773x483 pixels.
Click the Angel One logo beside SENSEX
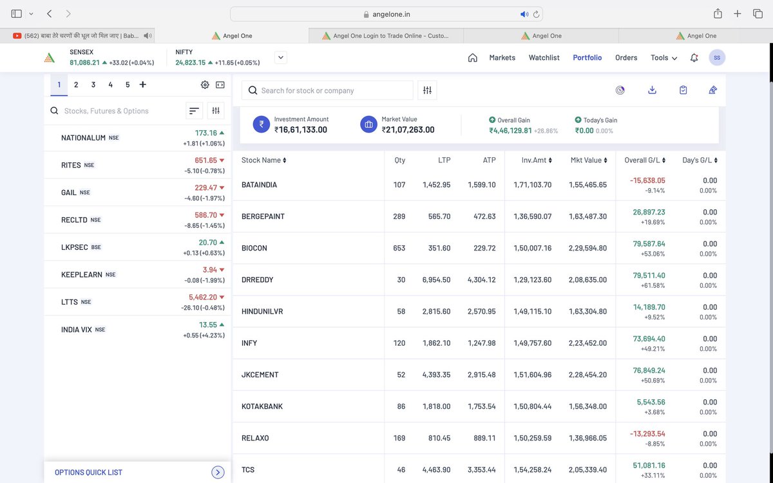[50, 57]
